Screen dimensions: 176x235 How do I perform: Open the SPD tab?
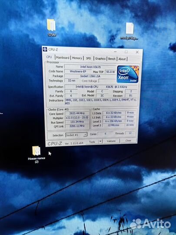pyautogui.click(x=89, y=58)
